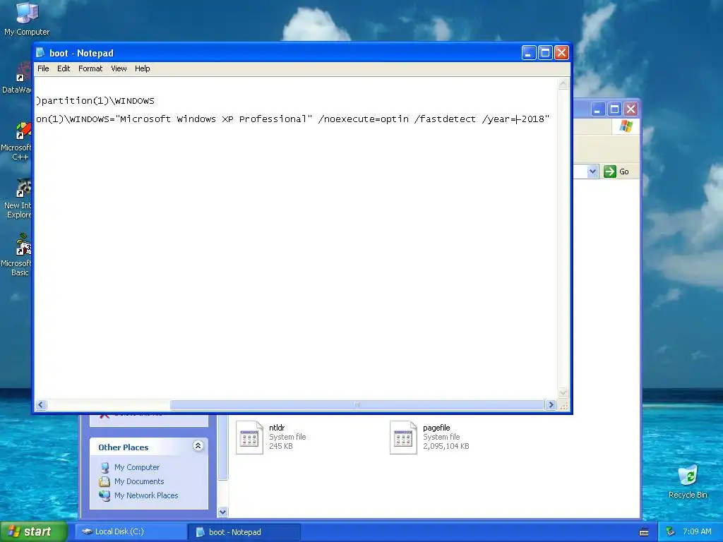Select the pagefile system file icon
723x542 pixels.
click(403, 438)
